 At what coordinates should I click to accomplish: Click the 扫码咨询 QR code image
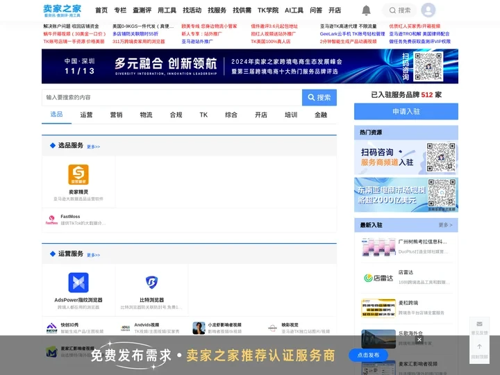coord(441,157)
